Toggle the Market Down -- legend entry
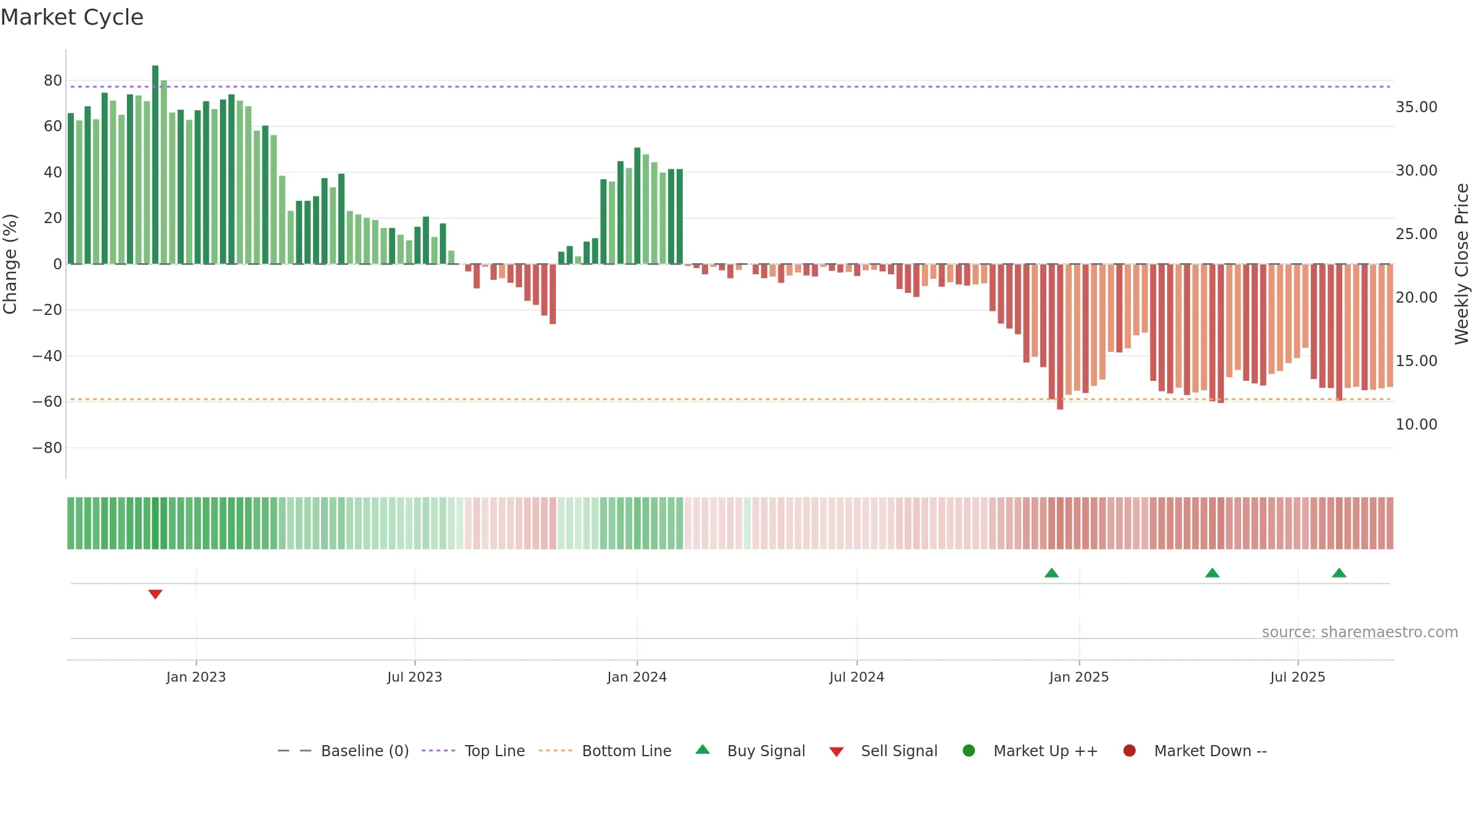The image size is (1479, 832). pos(1195,751)
